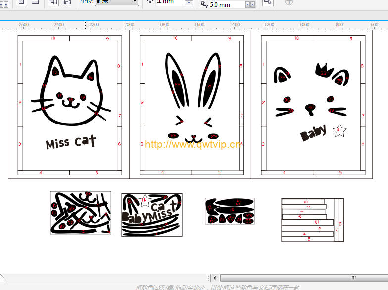Viewport: 388px width, 290px height.
Task: Select vertical strip 8 in nested strips group
Action: coord(341,220)
